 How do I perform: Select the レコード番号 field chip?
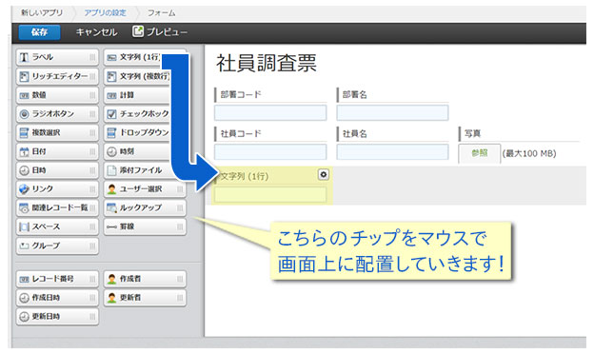coord(57,279)
